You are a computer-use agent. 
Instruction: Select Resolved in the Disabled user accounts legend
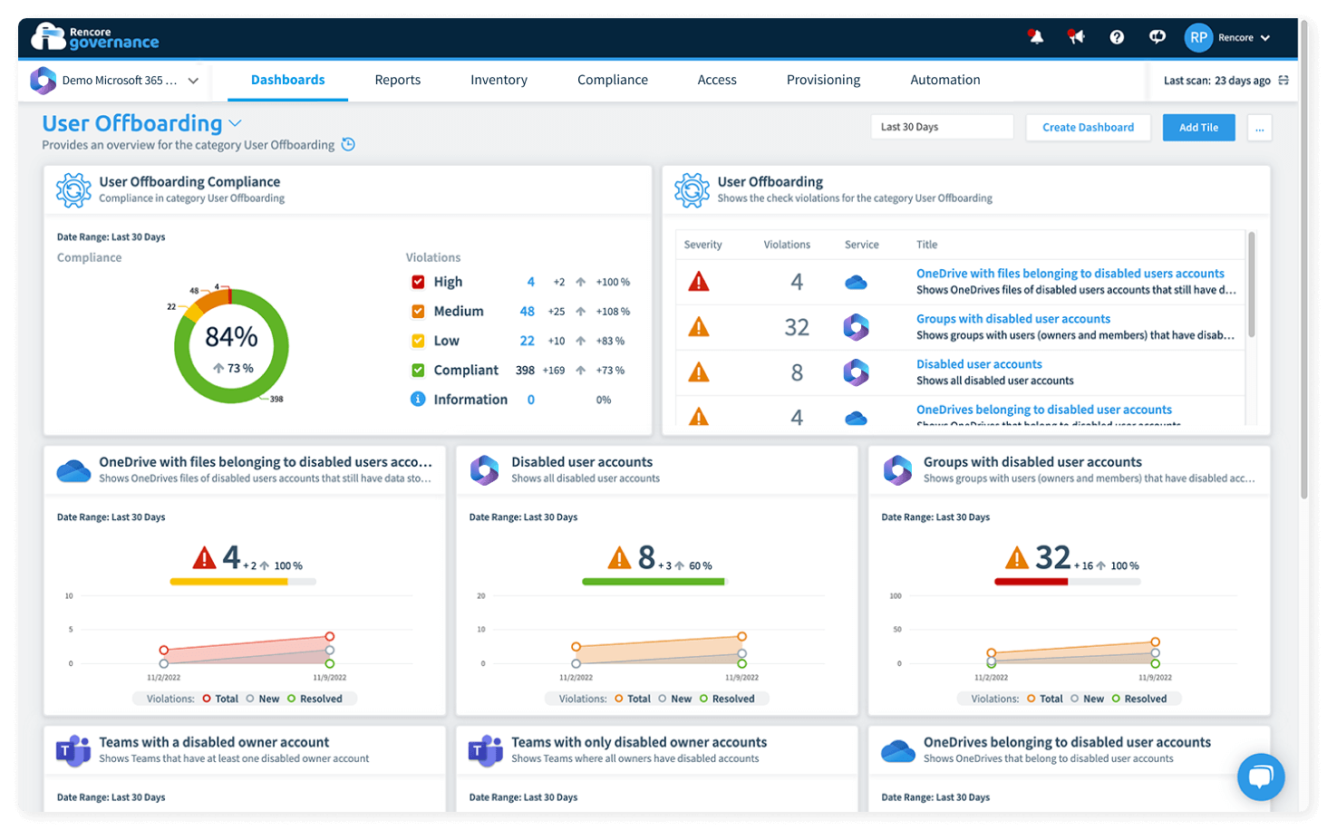[x=731, y=699]
